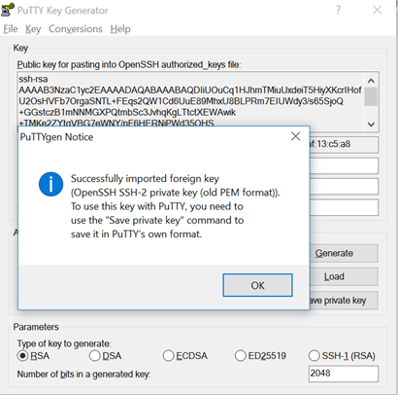Open the Help menu
This screenshot has width=398, height=395.
120,29
